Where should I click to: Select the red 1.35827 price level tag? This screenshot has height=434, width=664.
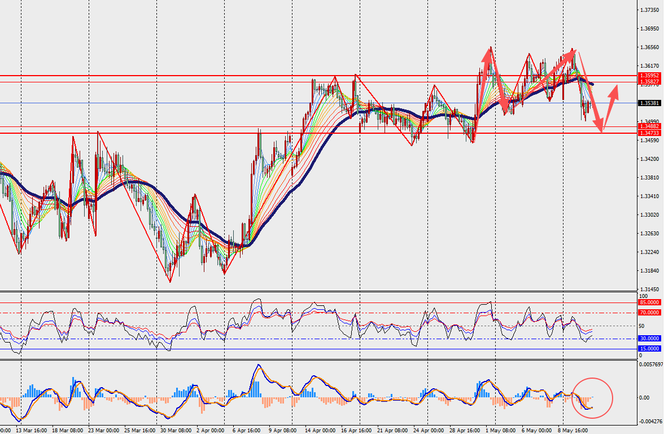649,82
